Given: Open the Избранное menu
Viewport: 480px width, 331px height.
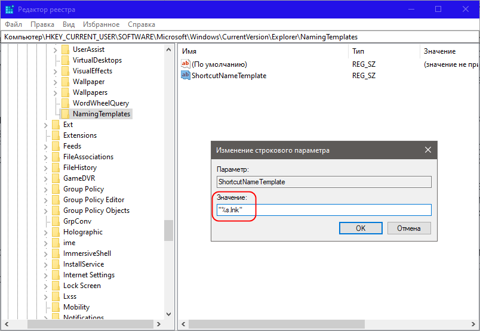Looking at the screenshot, I should [101, 24].
